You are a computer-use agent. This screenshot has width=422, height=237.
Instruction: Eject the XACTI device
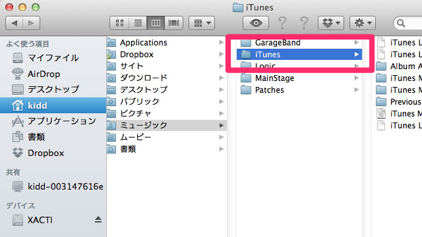[x=98, y=220]
